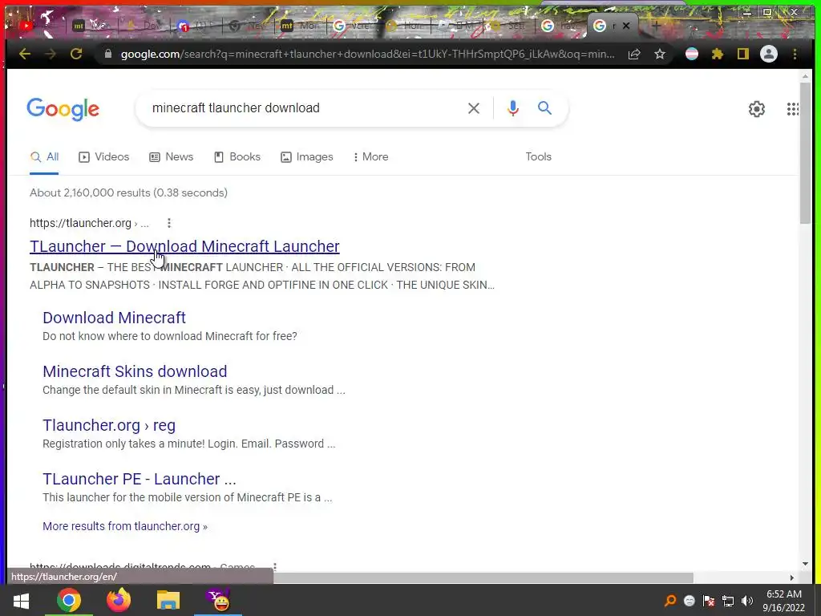
Task: Click the horizontal scrollbar thumb
Action: click(x=483, y=577)
